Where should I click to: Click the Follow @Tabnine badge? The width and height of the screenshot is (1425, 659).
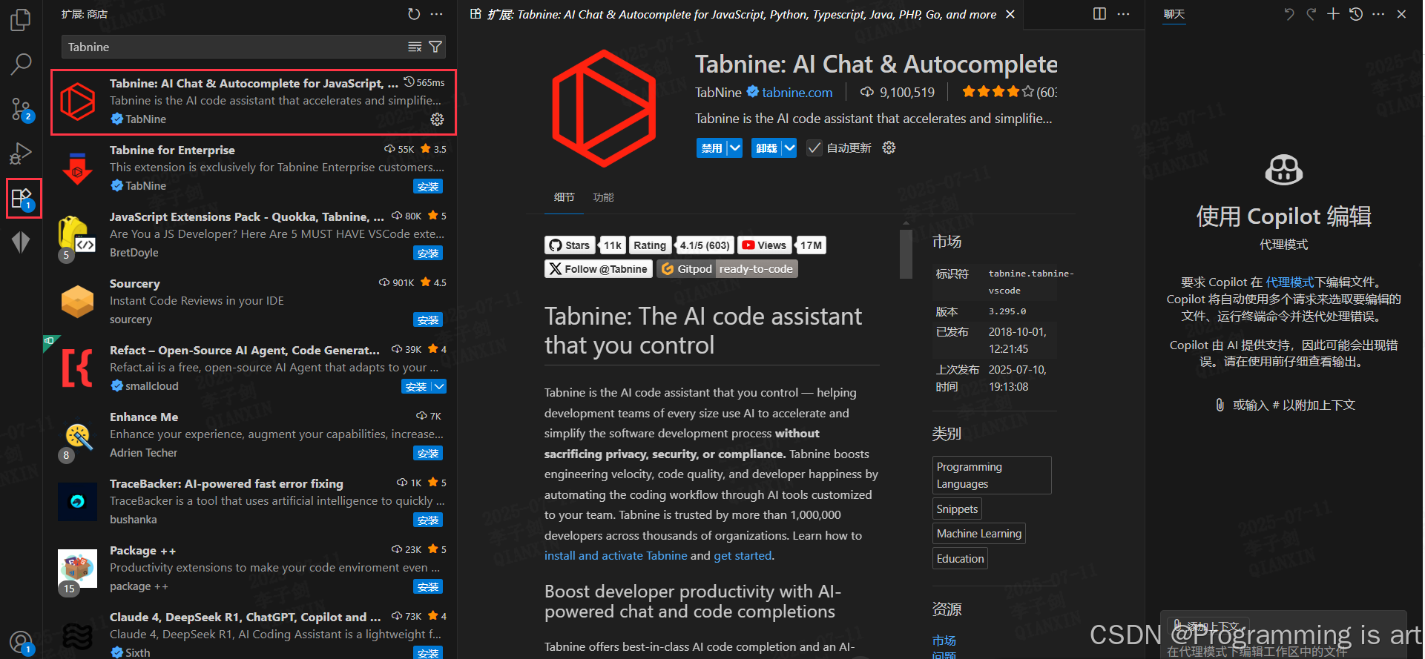coord(599,269)
